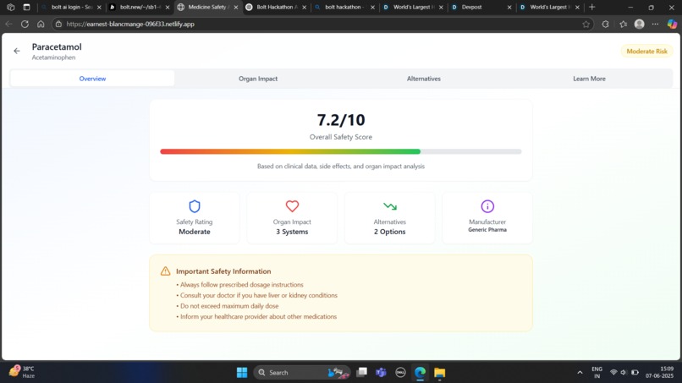The height and width of the screenshot is (383, 682).
Task: Click the ENG IN language indicator
Action: [x=597, y=373]
